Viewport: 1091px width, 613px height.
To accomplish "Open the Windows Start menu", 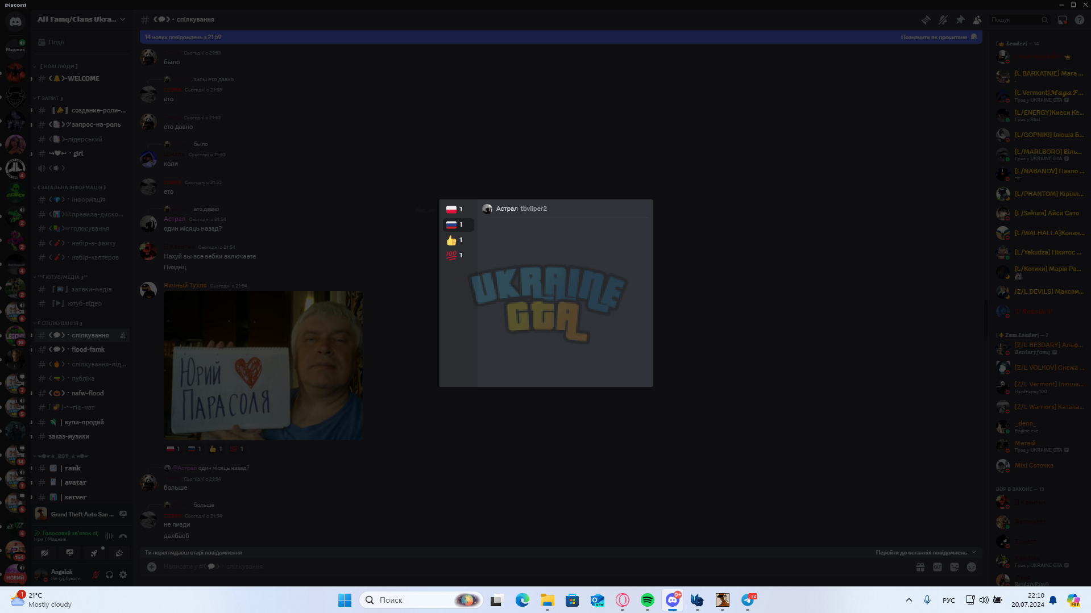I will [345, 600].
